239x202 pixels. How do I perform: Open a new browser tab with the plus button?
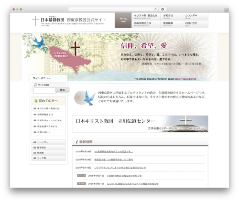click(227, 11)
